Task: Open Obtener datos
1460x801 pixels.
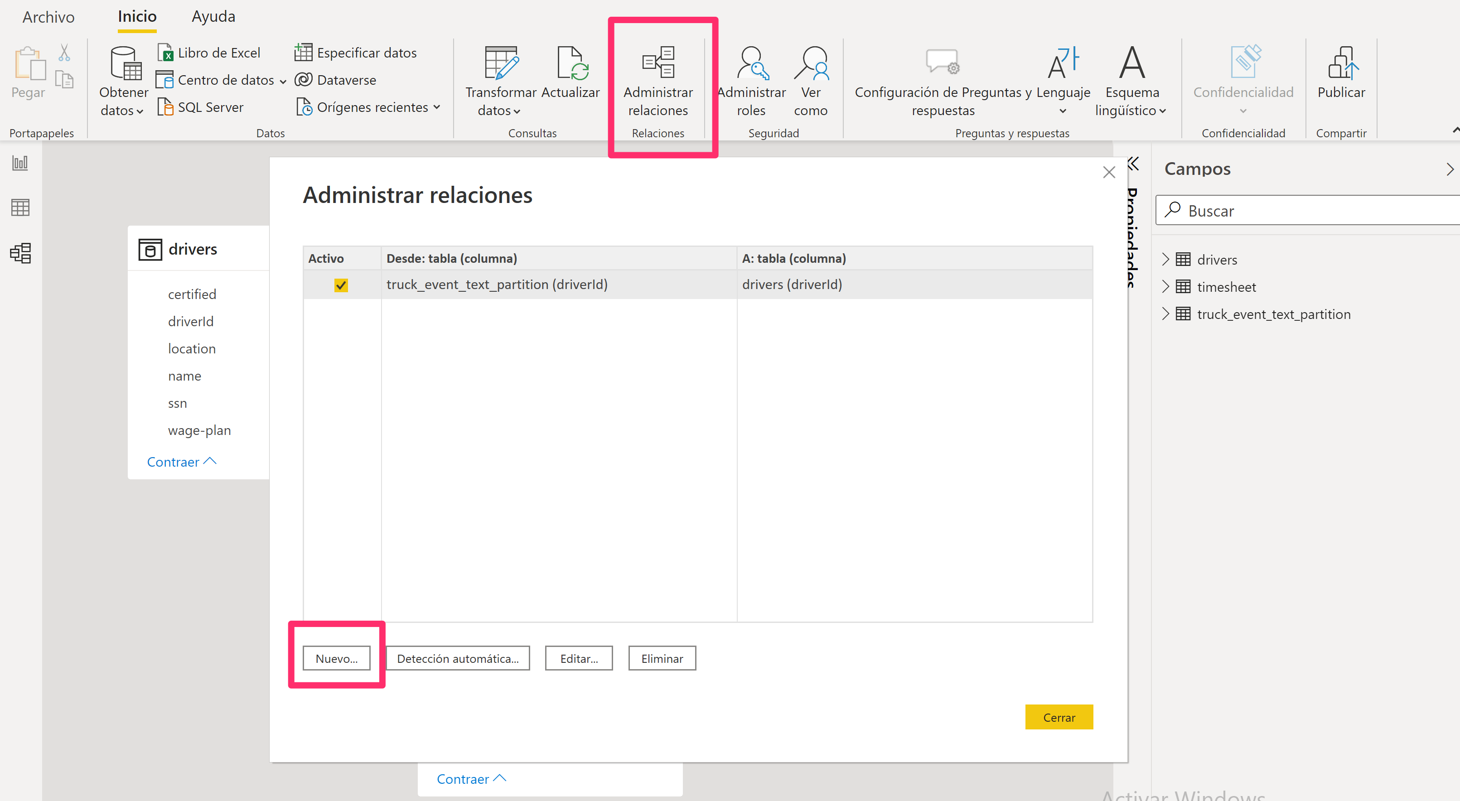Action: (x=124, y=81)
